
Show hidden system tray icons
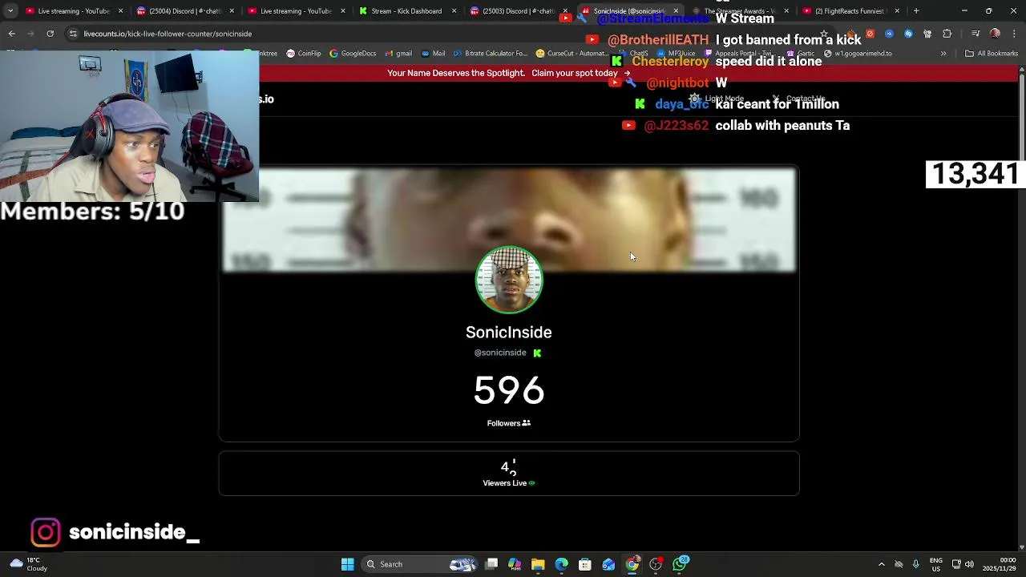click(x=882, y=564)
